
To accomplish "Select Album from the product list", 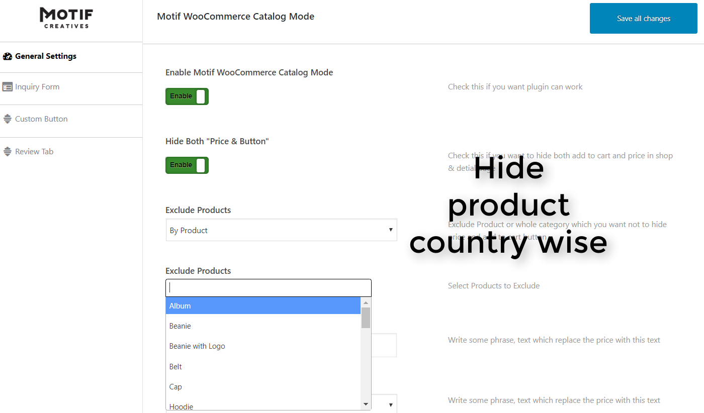I will tap(263, 306).
